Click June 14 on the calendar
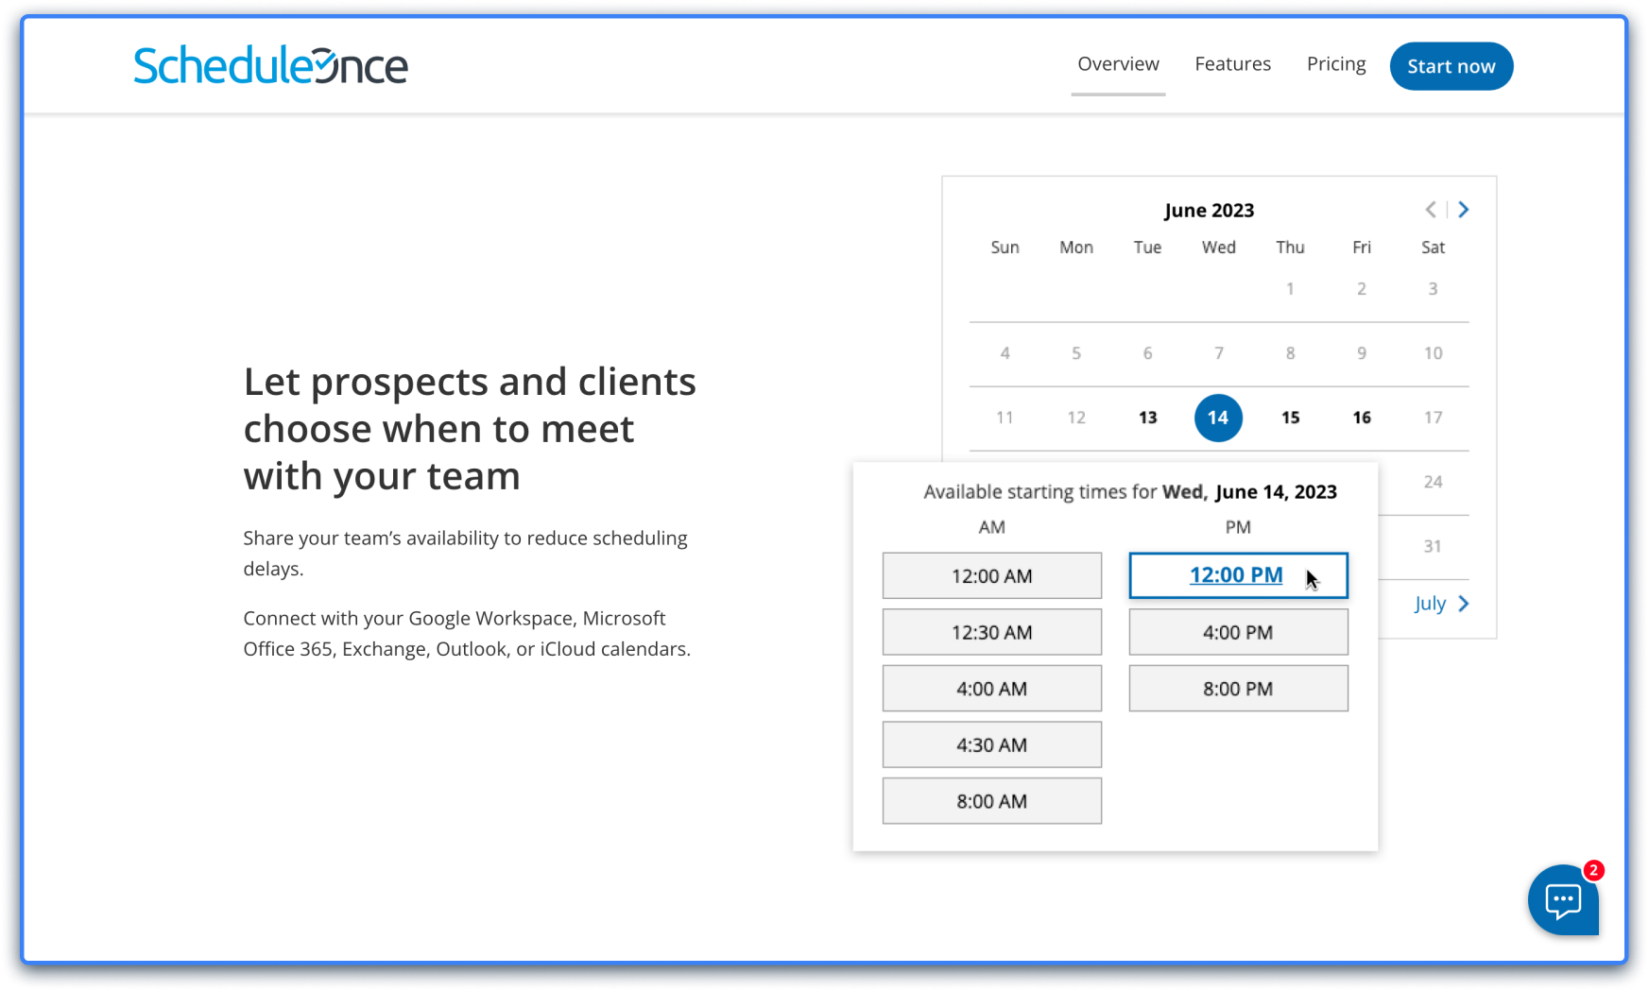This screenshot has height=991, width=1649. pyautogui.click(x=1218, y=417)
